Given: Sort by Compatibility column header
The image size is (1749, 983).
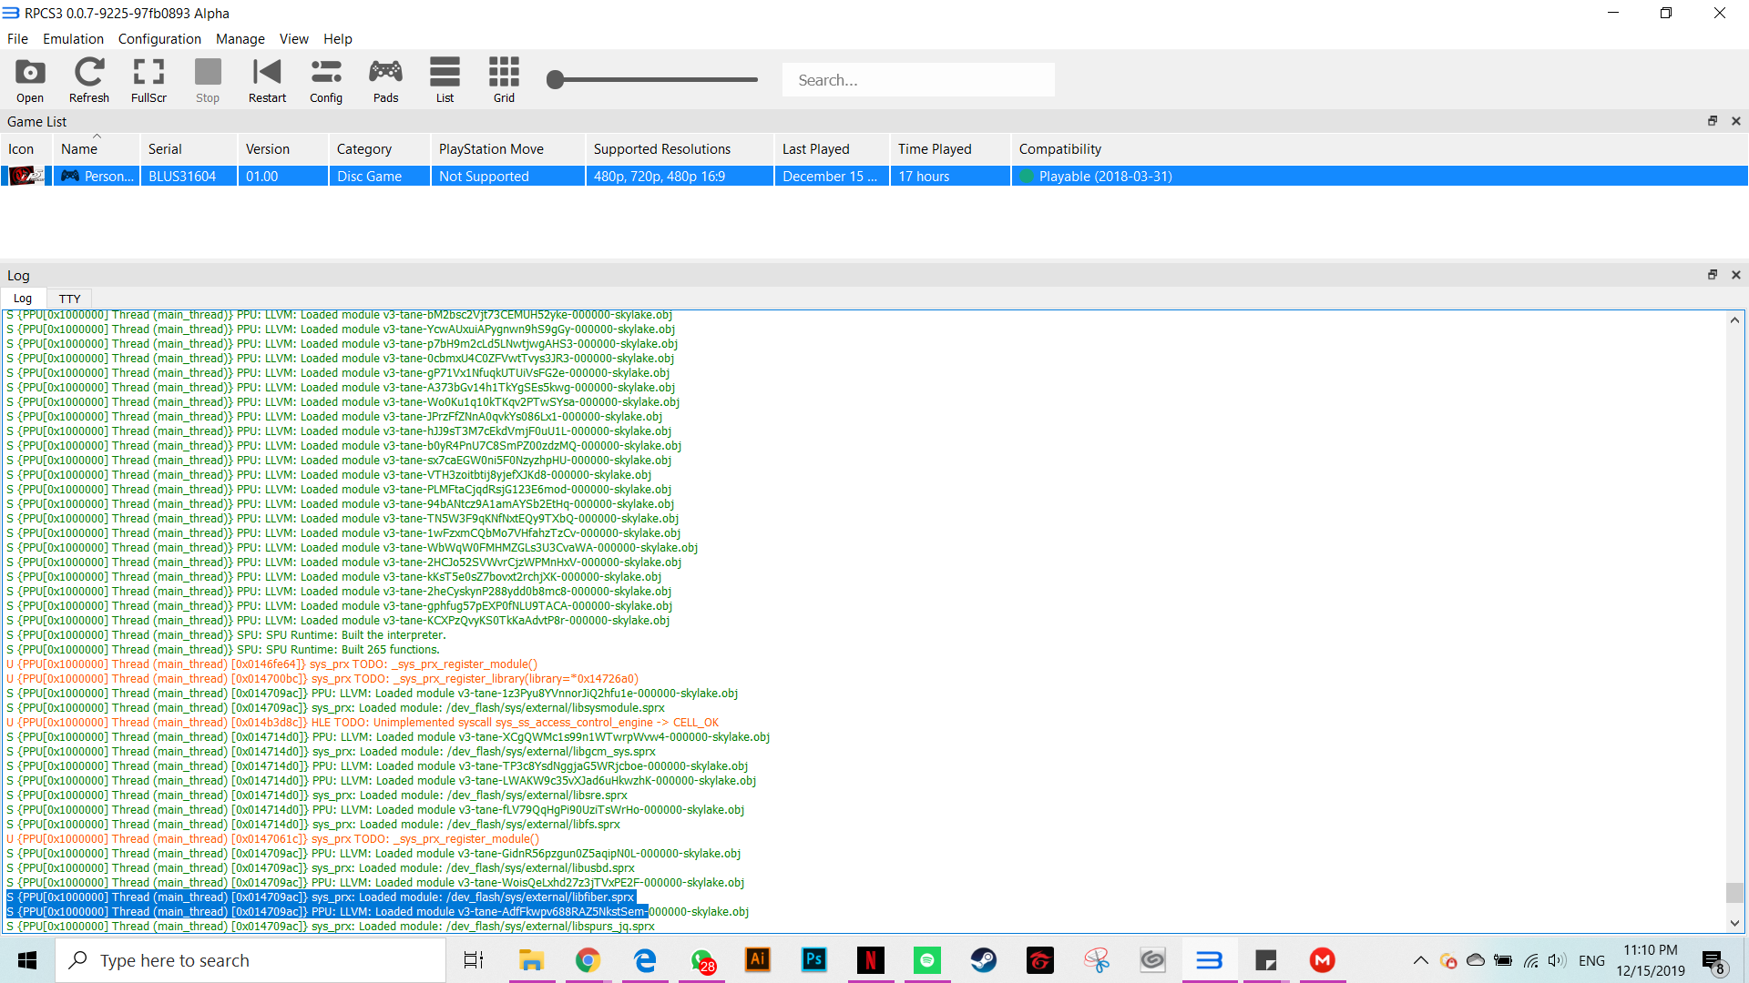Looking at the screenshot, I should click(x=1059, y=149).
